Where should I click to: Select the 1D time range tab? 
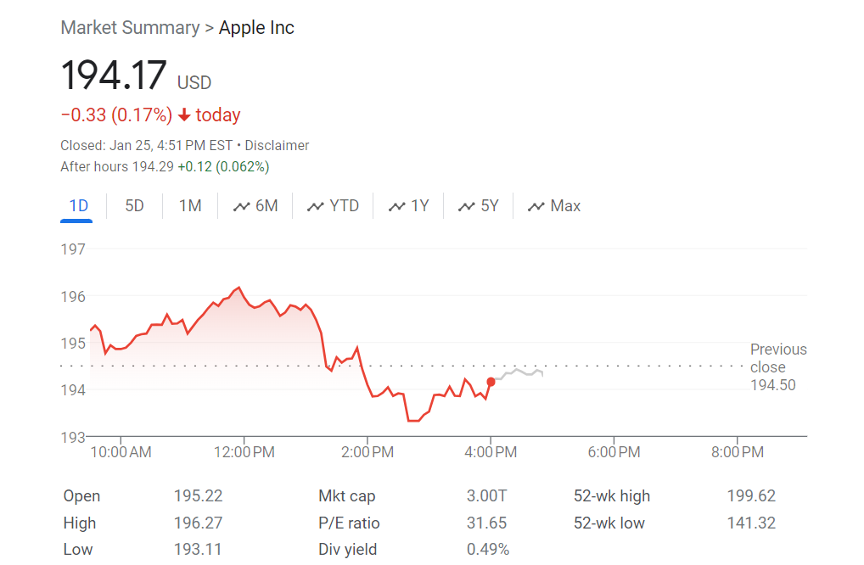[x=78, y=206]
